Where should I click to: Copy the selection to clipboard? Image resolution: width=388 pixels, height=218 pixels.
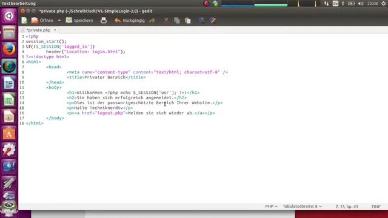[x=177, y=21]
